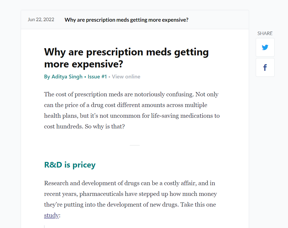This screenshot has width=288, height=228.
Task: Click the 'Jun 22, 2022' date
Action: click(41, 20)
